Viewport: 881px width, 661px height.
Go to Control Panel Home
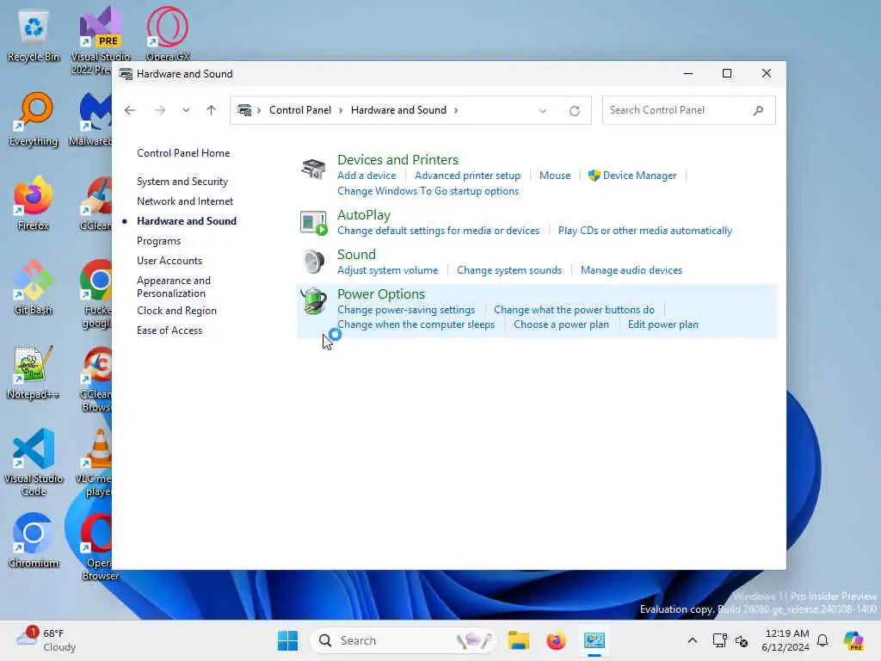pyautogui.click(x=183, y=153)
